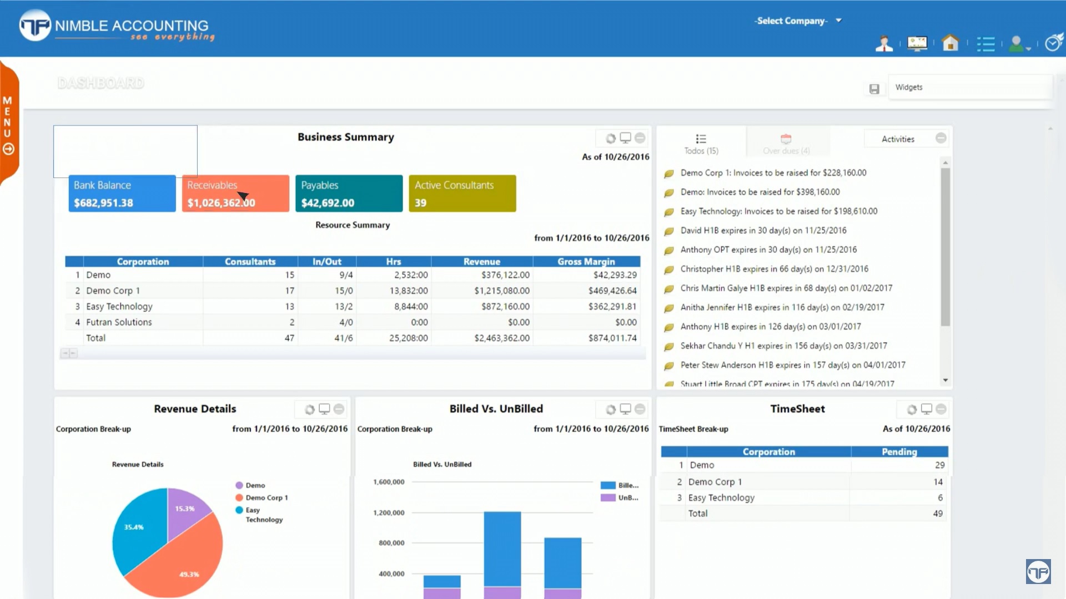This screenshot has width=1066, height=599.
Task: Toggle Demo Corp 1 legend in pie chart
Action: pyautogui.click(x=262, y=498)
